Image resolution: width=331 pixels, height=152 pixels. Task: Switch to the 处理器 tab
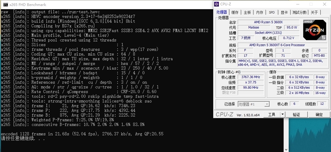pos(222,12)
